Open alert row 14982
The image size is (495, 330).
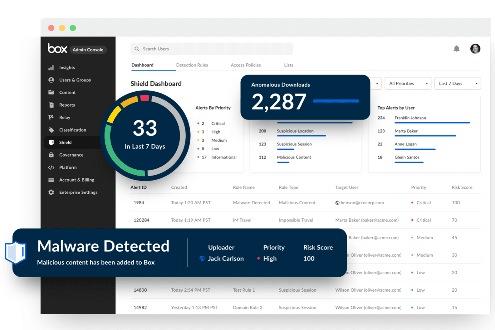(x=306, y=308)
